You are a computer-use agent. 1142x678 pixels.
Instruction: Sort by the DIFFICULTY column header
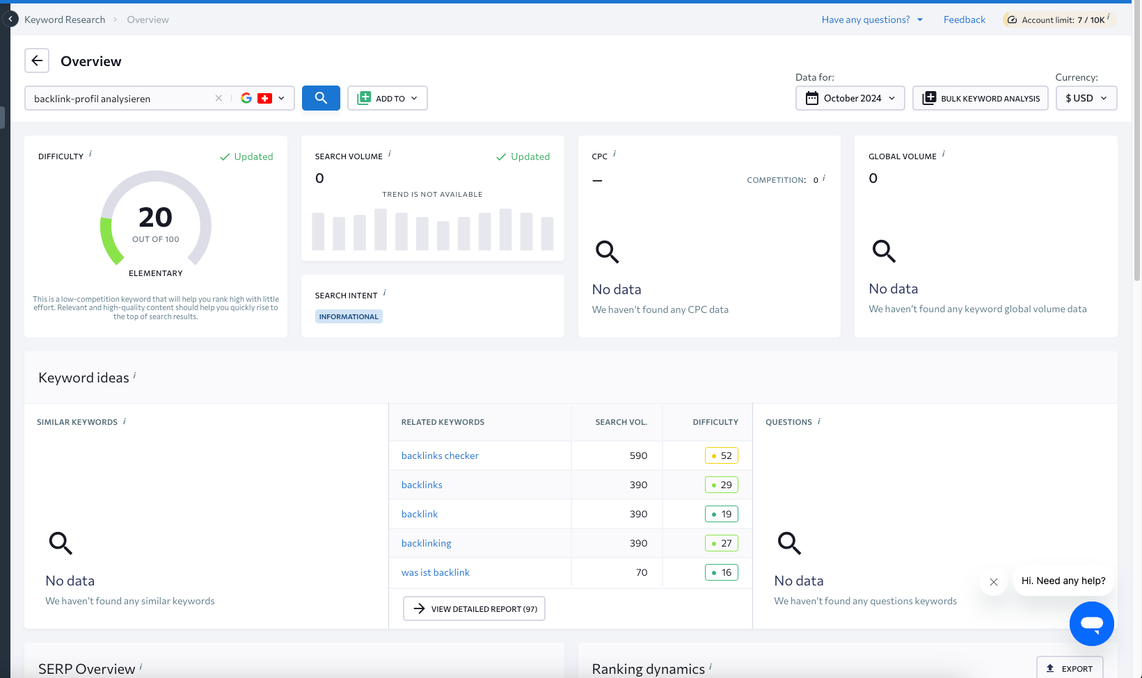pyautogui.click(x=715, y=422)
